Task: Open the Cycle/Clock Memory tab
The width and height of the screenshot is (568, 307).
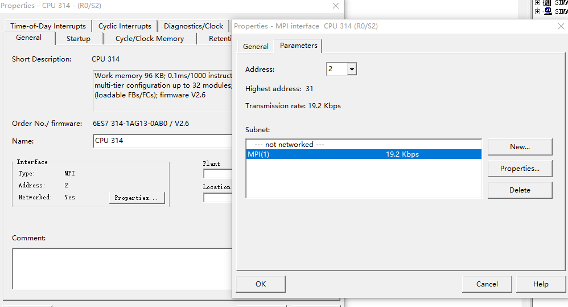Action: point(150,38)
